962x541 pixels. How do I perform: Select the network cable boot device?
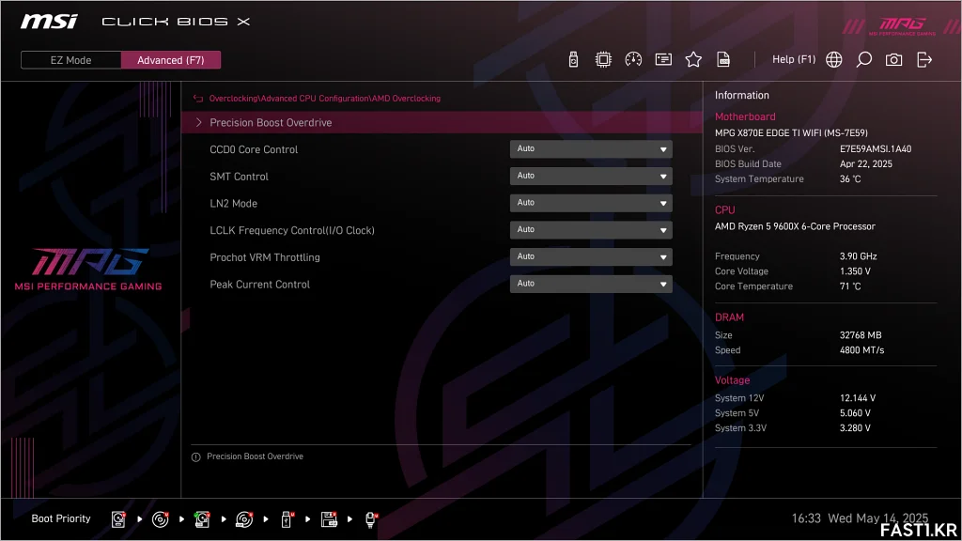[x=370, y=519]
